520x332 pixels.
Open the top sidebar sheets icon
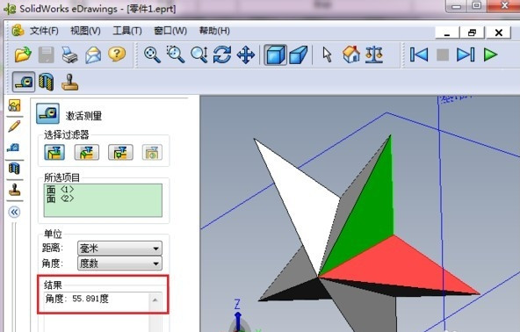pyautogui.click(x=14, y=105)
